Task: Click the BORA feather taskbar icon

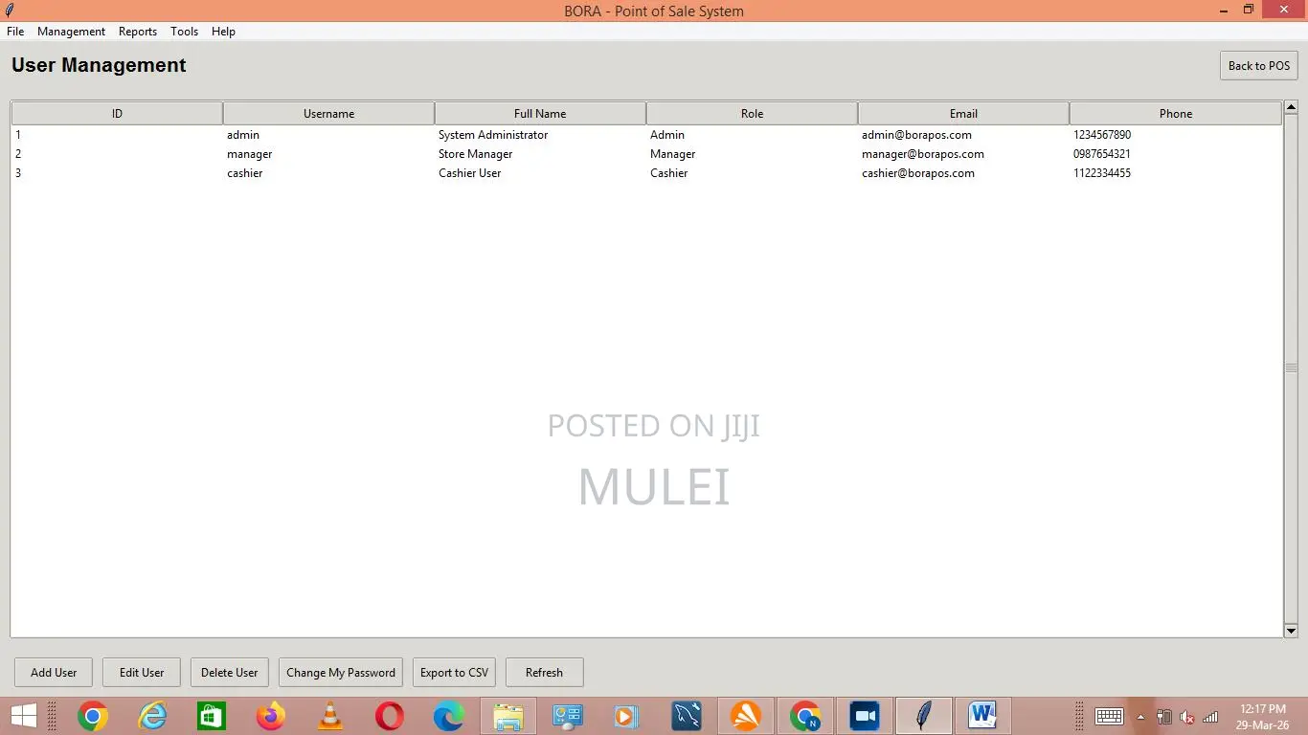Action: pyautogui.click(x=923, y=716)
